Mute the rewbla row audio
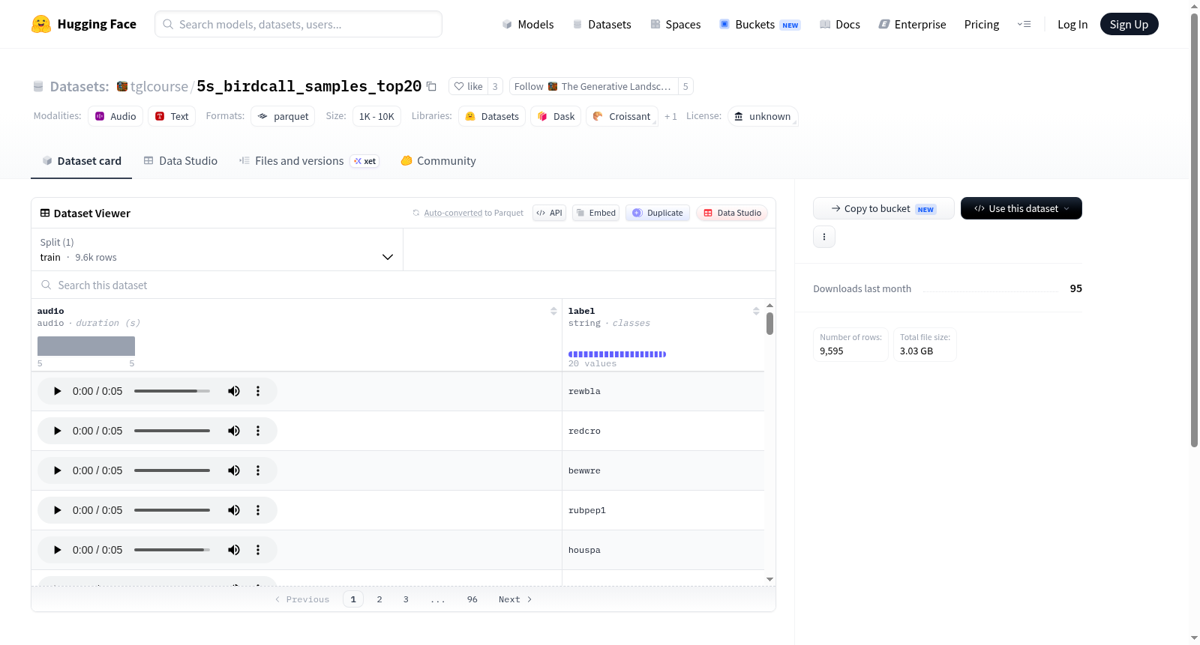Image resolution: width=1200 pixels, height=645 pixels. click(234, 391)
